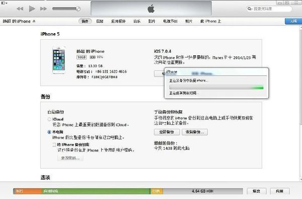The height and width of the screenshot is (199, 302).
Task: Click the partly hidden check-for-update button
Action: click(x=159, y=74)
